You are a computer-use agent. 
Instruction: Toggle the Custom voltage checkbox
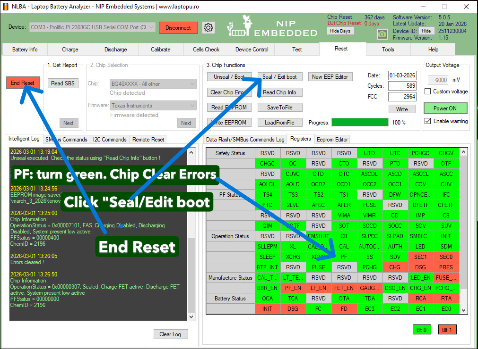click(x=428, y=91)
